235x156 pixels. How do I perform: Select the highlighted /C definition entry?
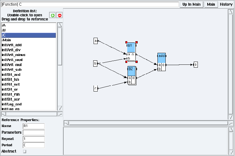[x=29, y=35]
